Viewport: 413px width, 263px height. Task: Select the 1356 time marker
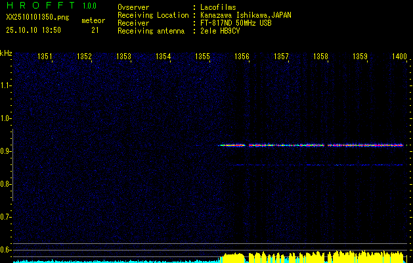click(242, 57)
